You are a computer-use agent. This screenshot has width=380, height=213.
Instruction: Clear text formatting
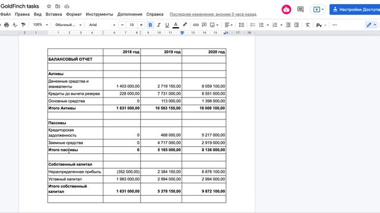308,25
